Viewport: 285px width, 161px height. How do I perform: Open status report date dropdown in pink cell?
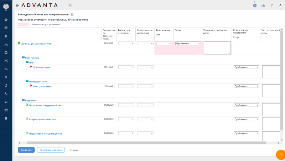(164, 44)
